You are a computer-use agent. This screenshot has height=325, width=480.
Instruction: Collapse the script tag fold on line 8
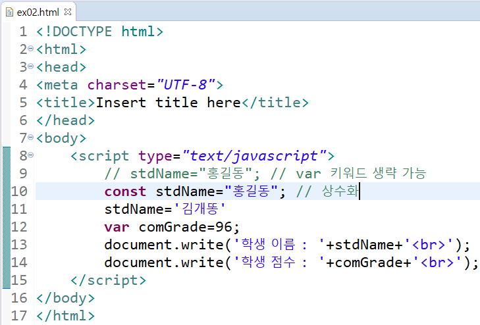pyautogui.click(x=30, y=155)
